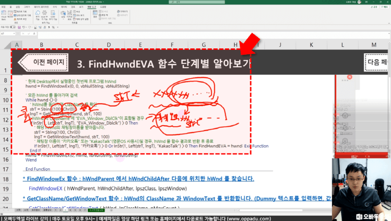The width and height of the screenshot is (391, 221).
Task: Click XML Import button
Action: point(123,11)
